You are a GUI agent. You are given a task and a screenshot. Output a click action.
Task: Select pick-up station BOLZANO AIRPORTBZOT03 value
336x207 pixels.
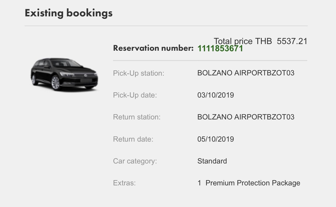(246, 73)
